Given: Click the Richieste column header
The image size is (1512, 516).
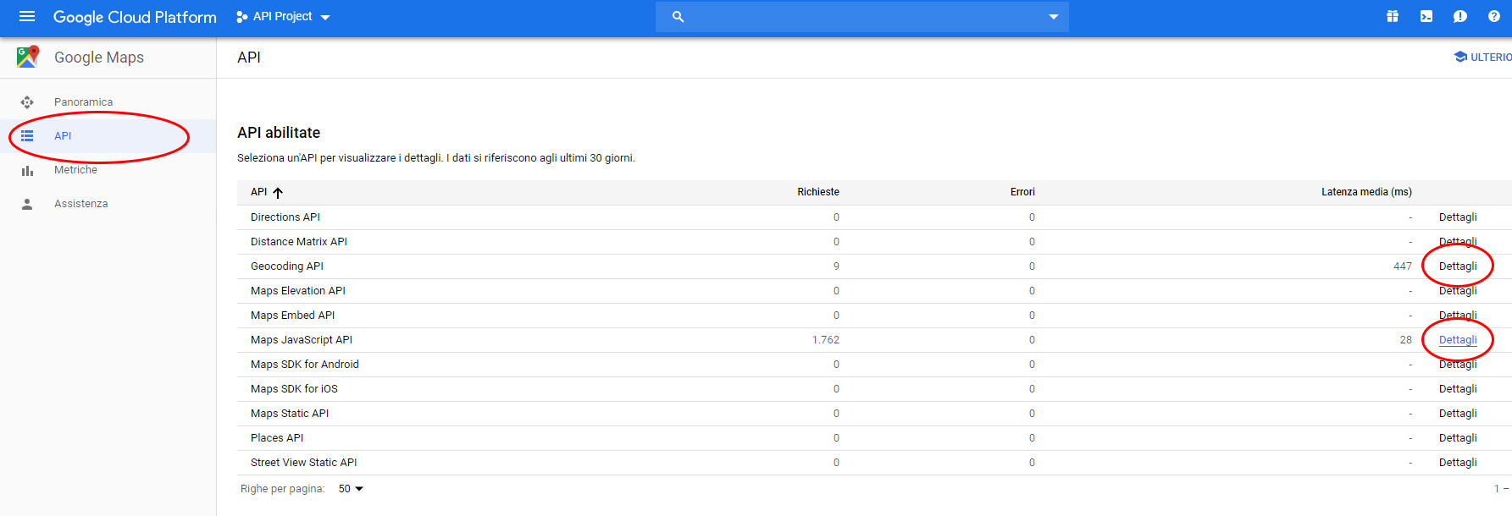Looking at the screenshot, I should [818, 192].
